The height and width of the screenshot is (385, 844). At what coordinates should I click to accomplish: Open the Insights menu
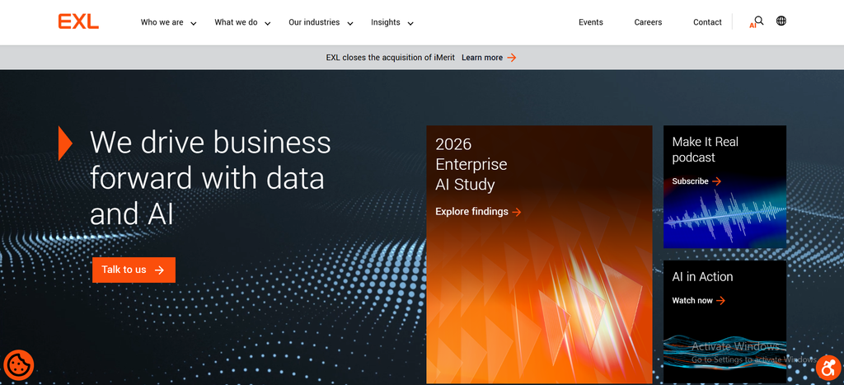point(386,22)
